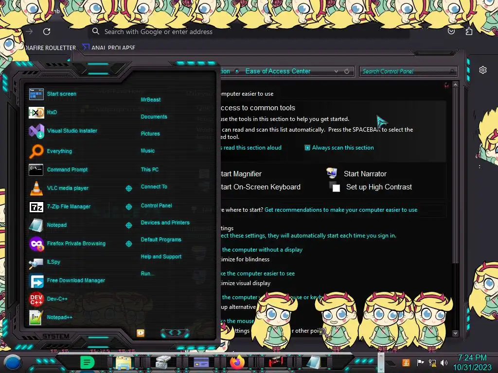Launch Firefox Private Browsing
This screenshot has width=498, height=373.
(x=67, y=244)
